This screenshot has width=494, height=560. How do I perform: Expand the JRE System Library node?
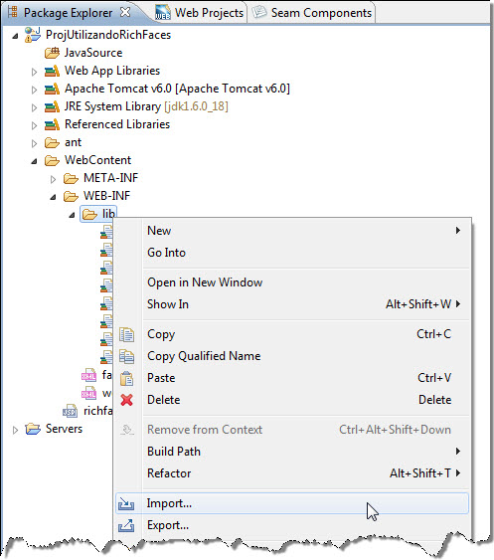pyautogui.click(x=34, y=107)
